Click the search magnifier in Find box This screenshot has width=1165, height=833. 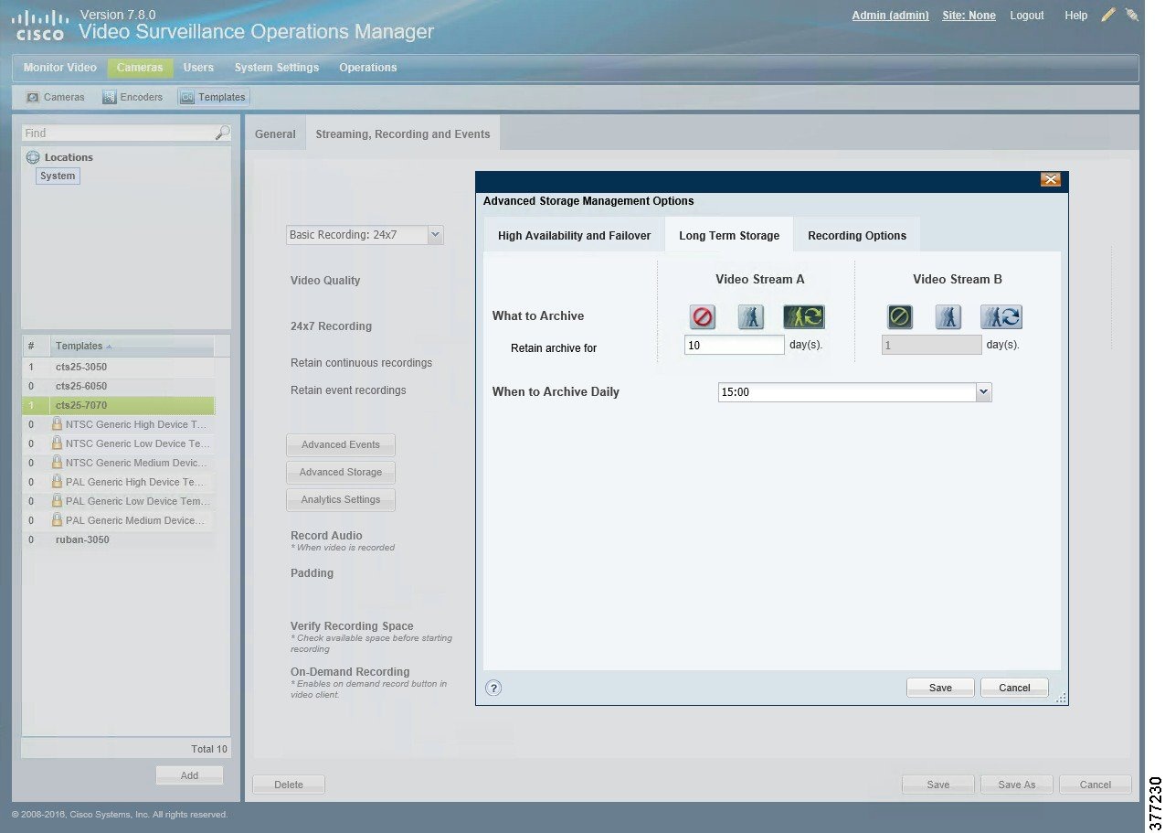point(222,133)
